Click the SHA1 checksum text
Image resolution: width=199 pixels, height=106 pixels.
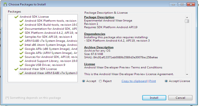(121, 57)
